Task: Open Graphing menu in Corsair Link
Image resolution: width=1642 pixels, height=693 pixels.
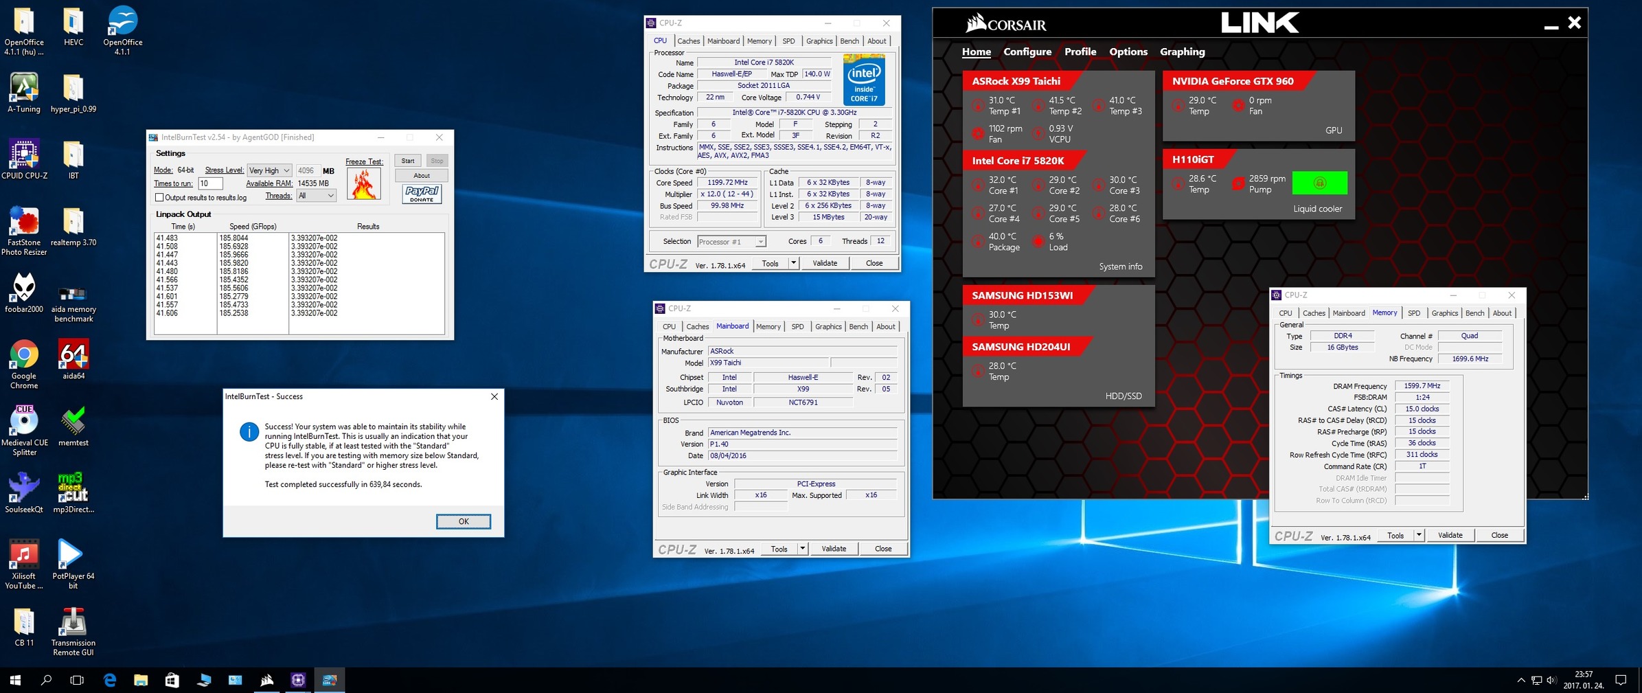Action: [x=1182, y=52]
